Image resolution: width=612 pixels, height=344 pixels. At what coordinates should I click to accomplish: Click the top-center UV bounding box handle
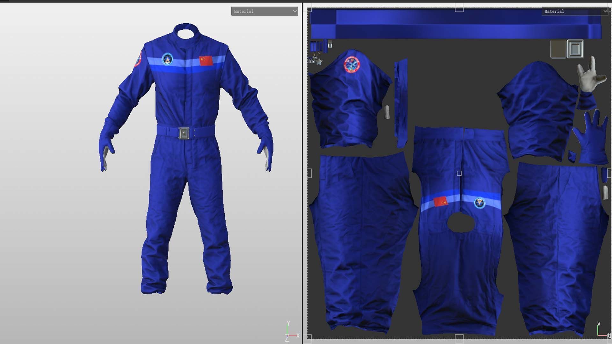coord(459,8)
